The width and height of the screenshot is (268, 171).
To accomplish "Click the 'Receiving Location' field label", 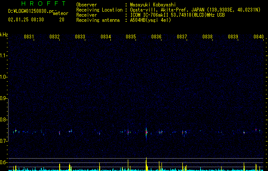I will click(99, 10).
